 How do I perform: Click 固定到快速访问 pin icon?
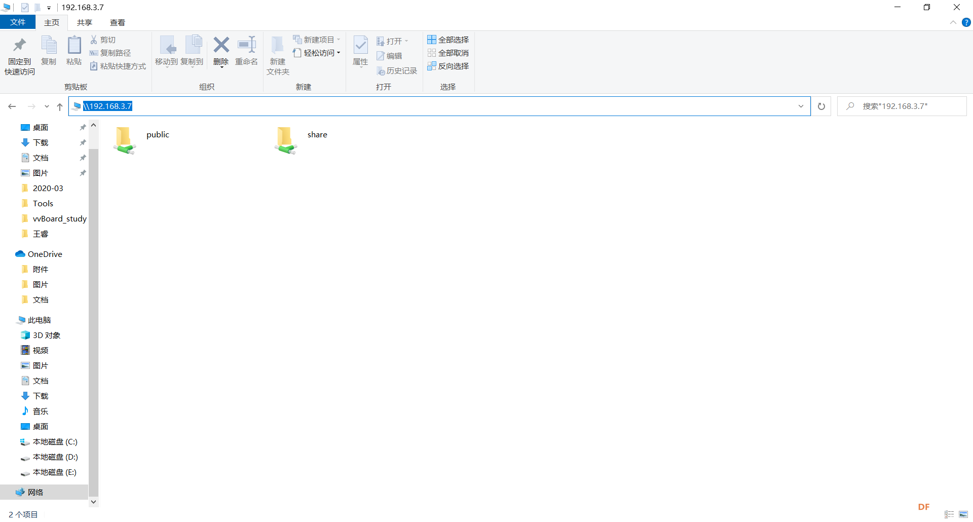click(x=19, y=46)
